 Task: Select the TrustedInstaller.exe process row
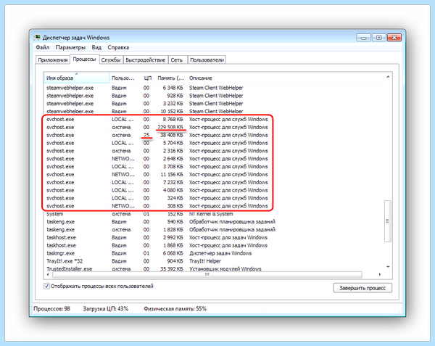[214, 269]
